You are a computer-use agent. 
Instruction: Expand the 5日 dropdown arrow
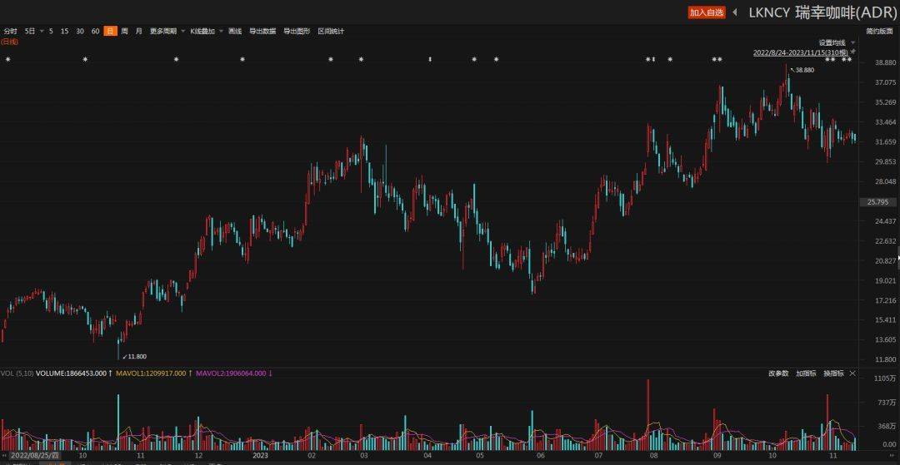(42, 31)
